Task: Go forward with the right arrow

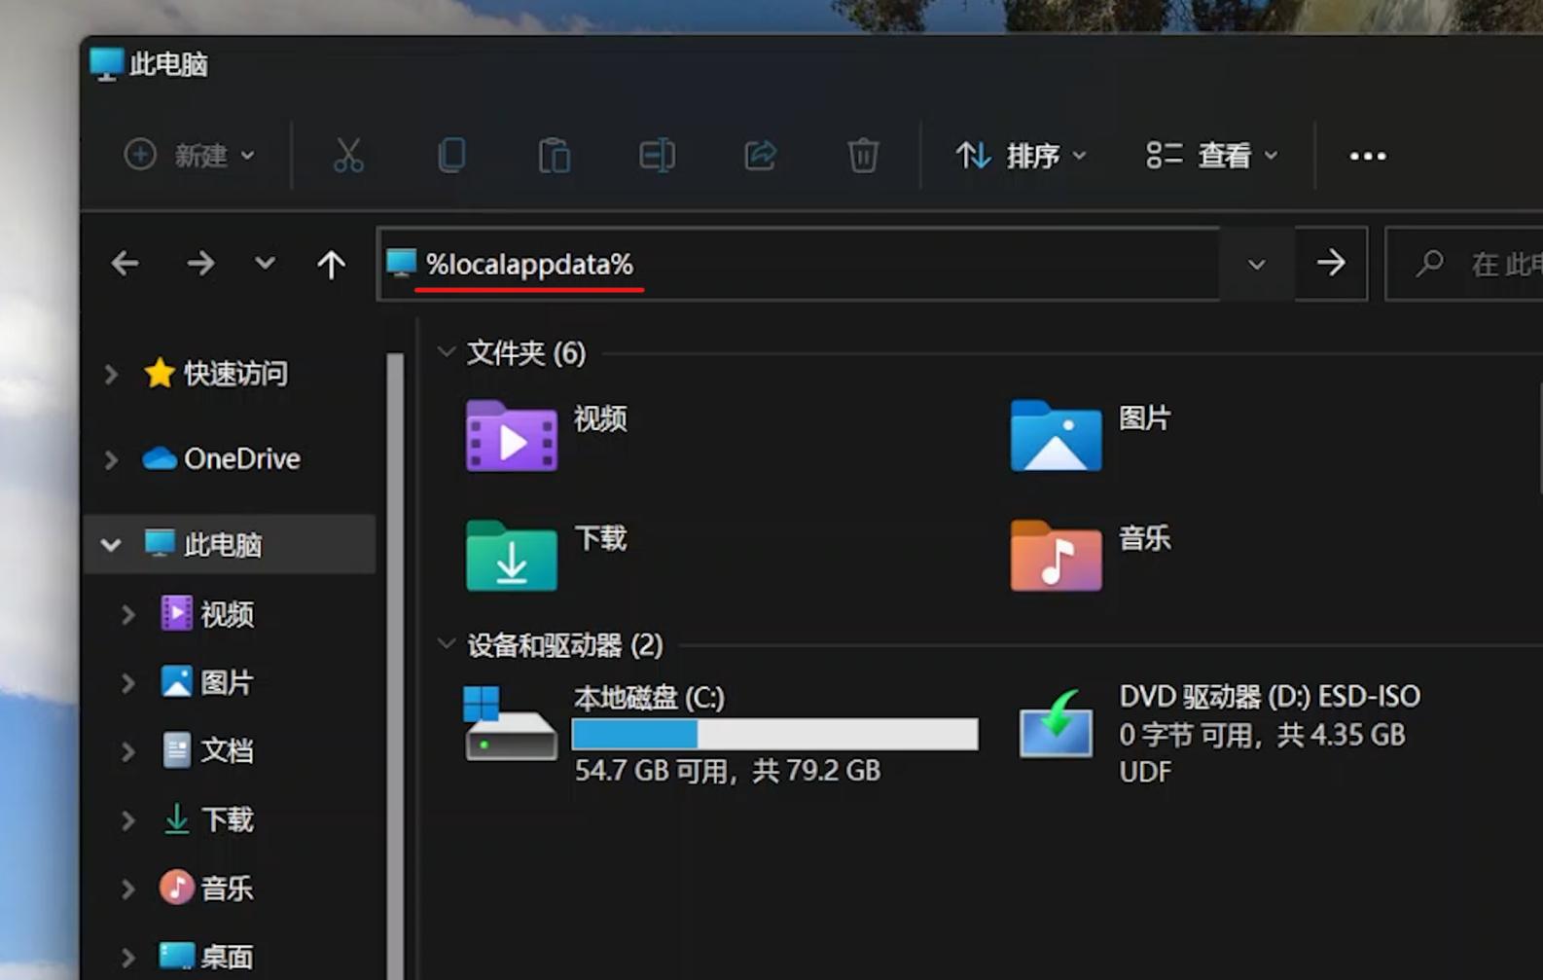Action: tap(200, 263)
